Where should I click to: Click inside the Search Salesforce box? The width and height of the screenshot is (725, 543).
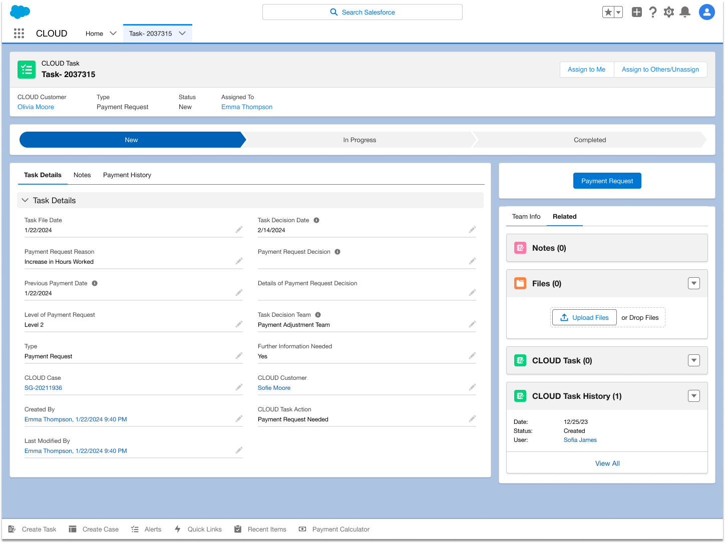[362, 12]
